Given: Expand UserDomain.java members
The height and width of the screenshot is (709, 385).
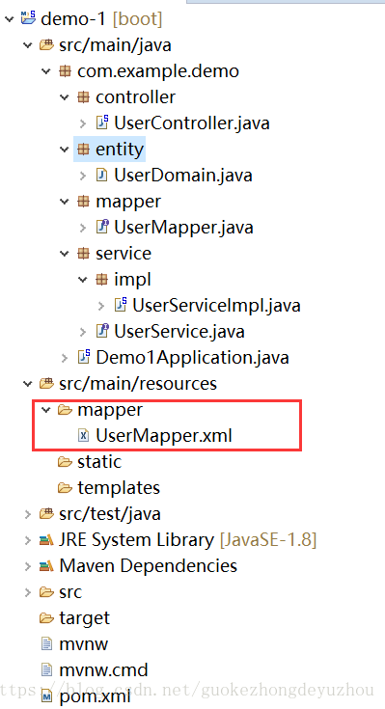Looking at the screenshot, I should (83, 176).
